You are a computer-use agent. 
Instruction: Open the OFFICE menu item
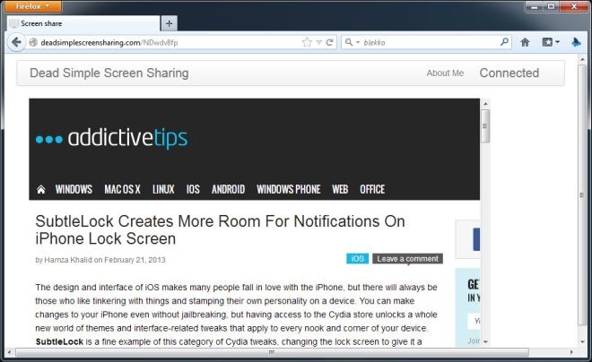[x=372, y=189]
